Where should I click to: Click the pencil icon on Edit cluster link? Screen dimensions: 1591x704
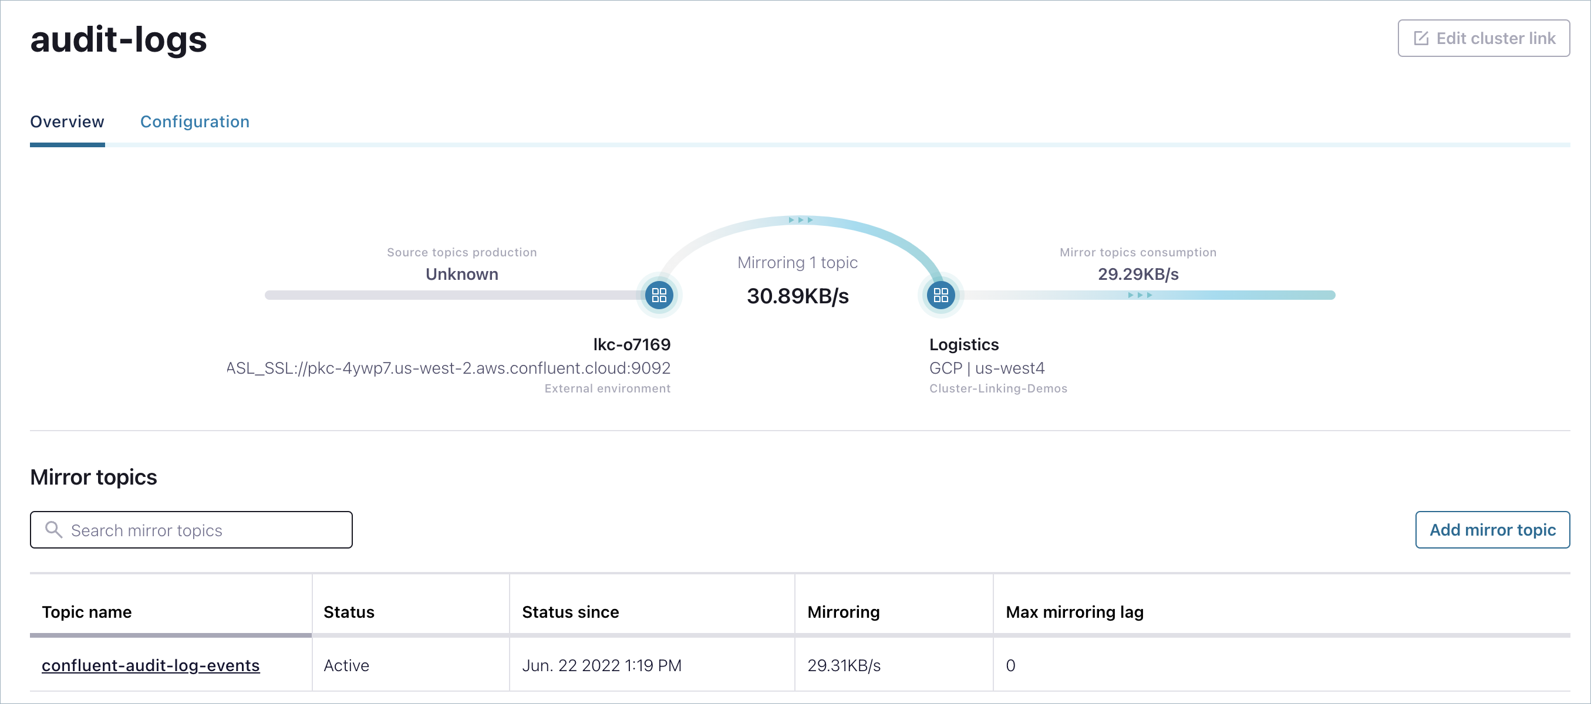click(1422, 38)
